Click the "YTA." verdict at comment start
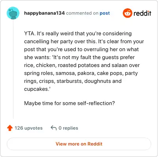Viewport: 158px width, 157px height. 30,33
